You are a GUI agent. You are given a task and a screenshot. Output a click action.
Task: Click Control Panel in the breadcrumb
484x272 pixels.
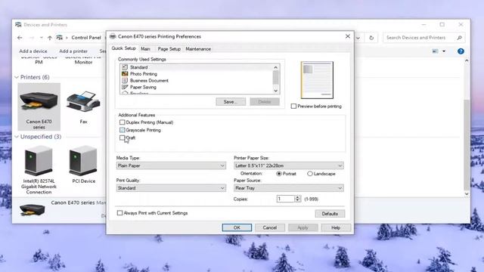[86, 38]
